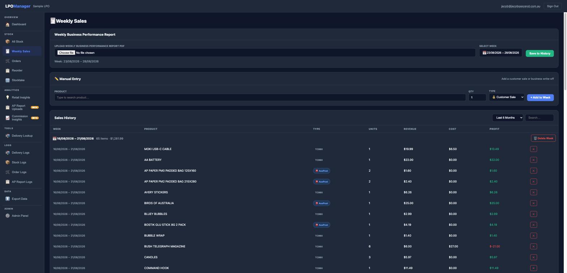Click the page vertical scrollbar
This screenshot has height=273, width=567.
[x=565, y=52]
